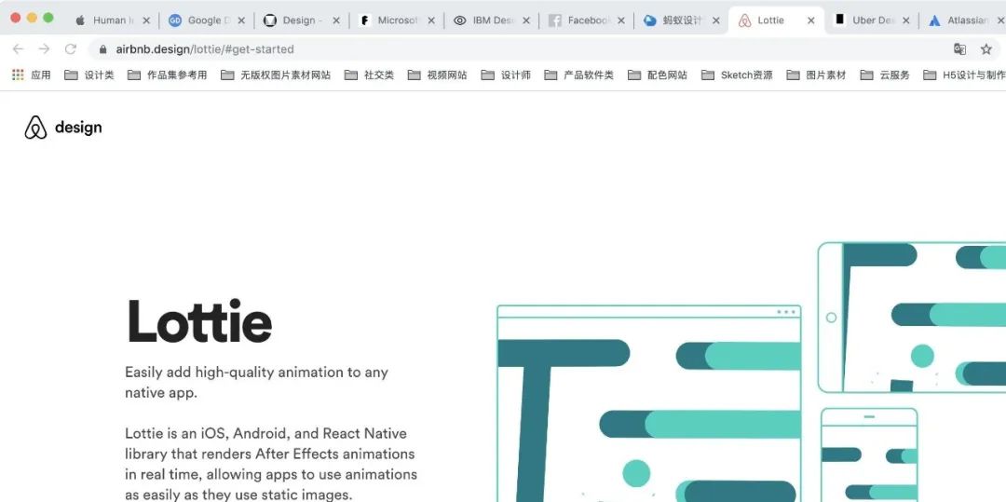The width and height of the screenshot is (1006, 502).
Task: Translate this page icon
Action: [x=959, y=48]
